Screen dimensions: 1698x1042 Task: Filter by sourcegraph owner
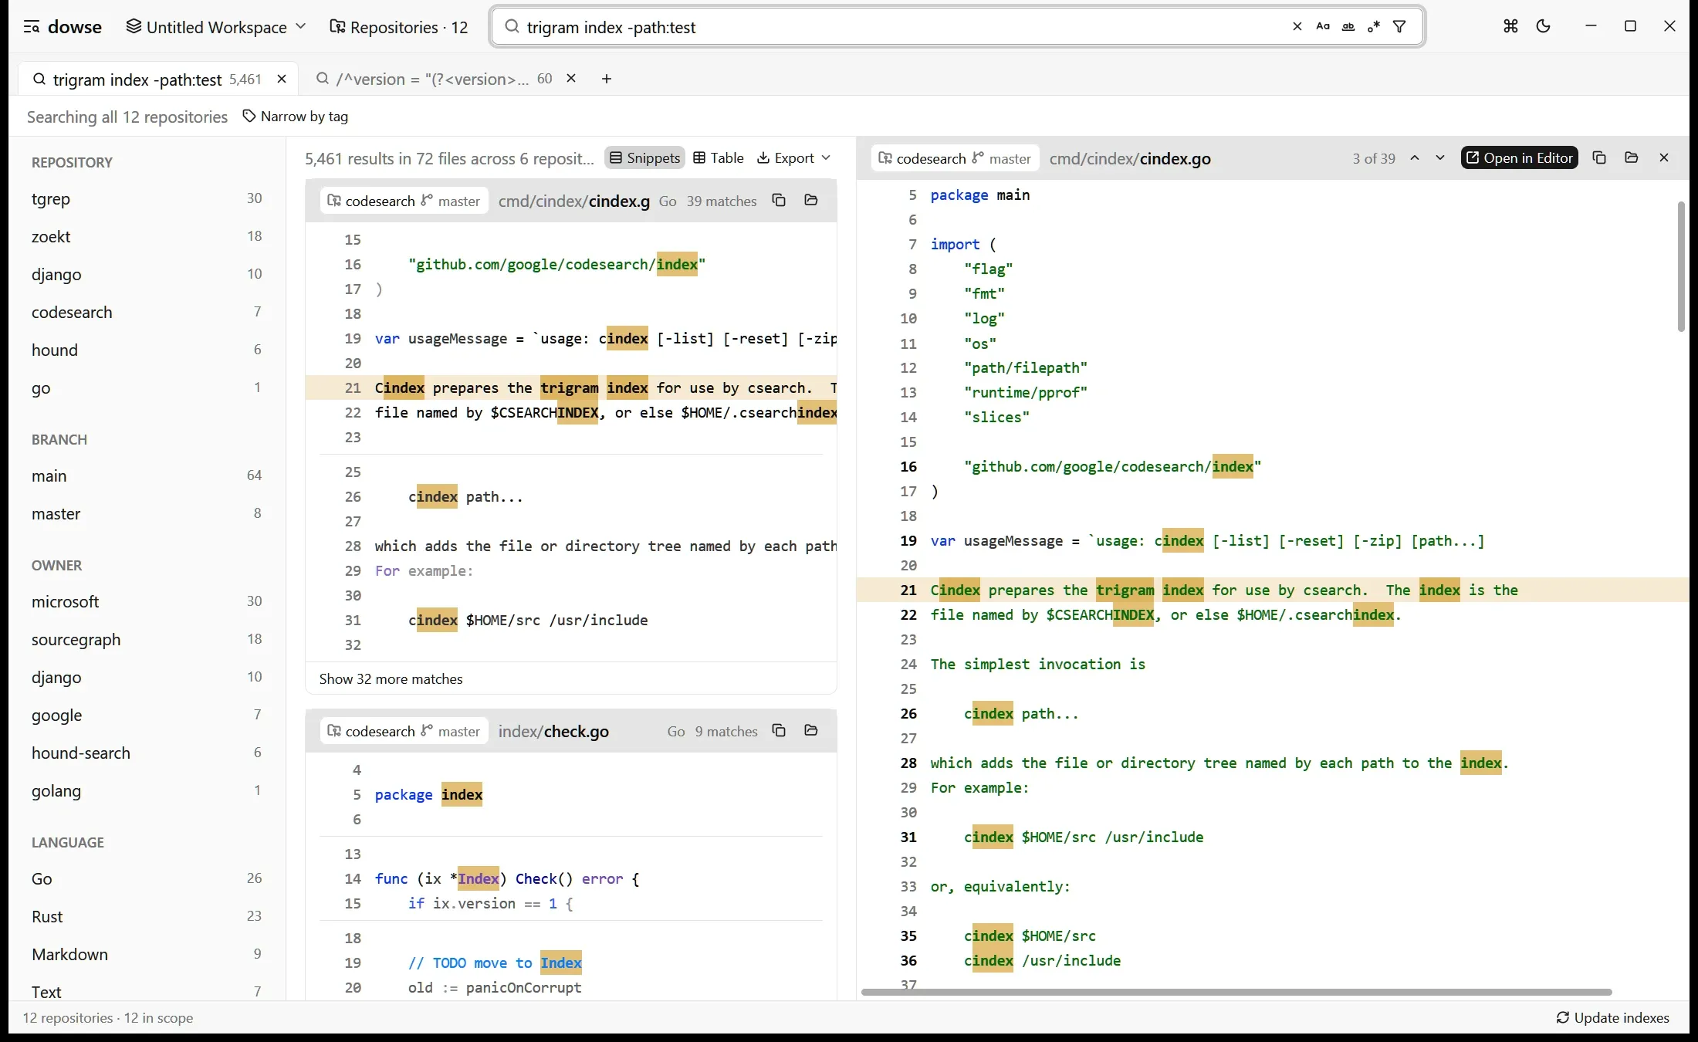pos(147,640)
